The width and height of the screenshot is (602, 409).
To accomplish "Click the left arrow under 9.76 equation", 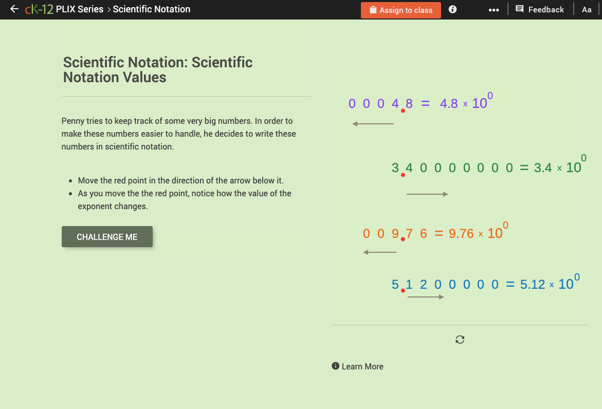I will pos(379,252).
